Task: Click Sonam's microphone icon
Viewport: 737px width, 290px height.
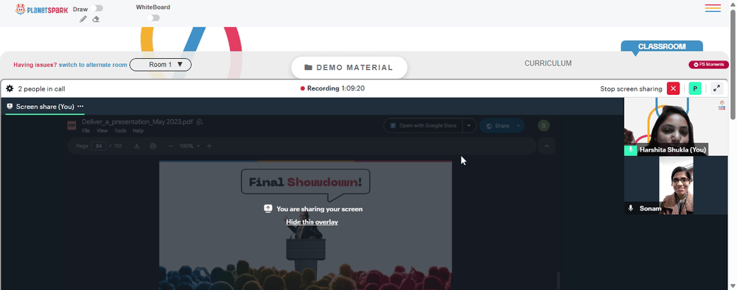Action: (x=630, y=208)
